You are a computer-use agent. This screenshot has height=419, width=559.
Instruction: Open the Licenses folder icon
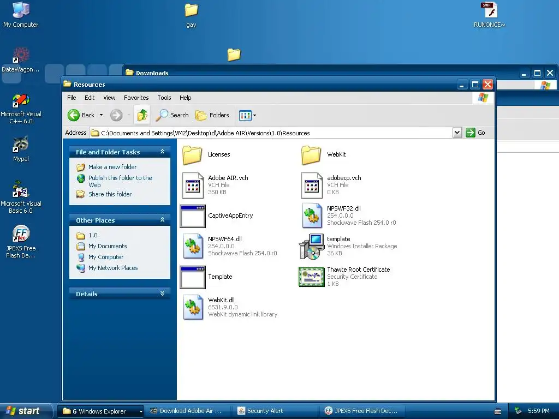tap(192, 155)
